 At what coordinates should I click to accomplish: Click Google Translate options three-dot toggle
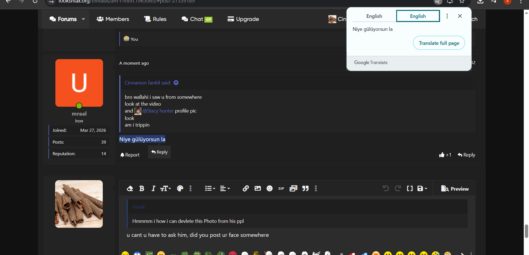coord(447,16)
